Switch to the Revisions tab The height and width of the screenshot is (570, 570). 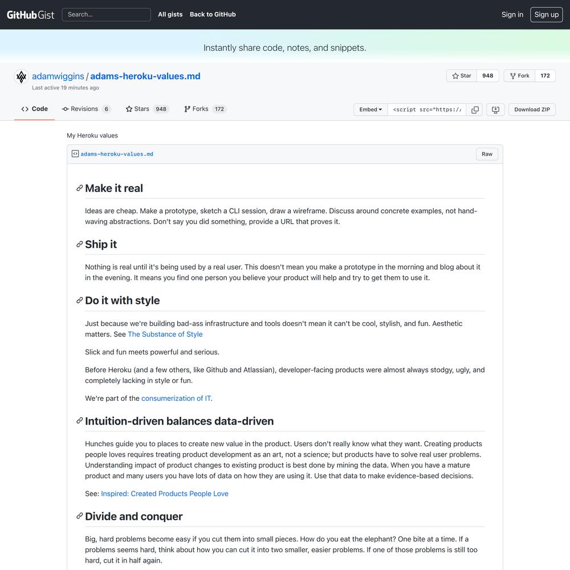click(85, 109)
